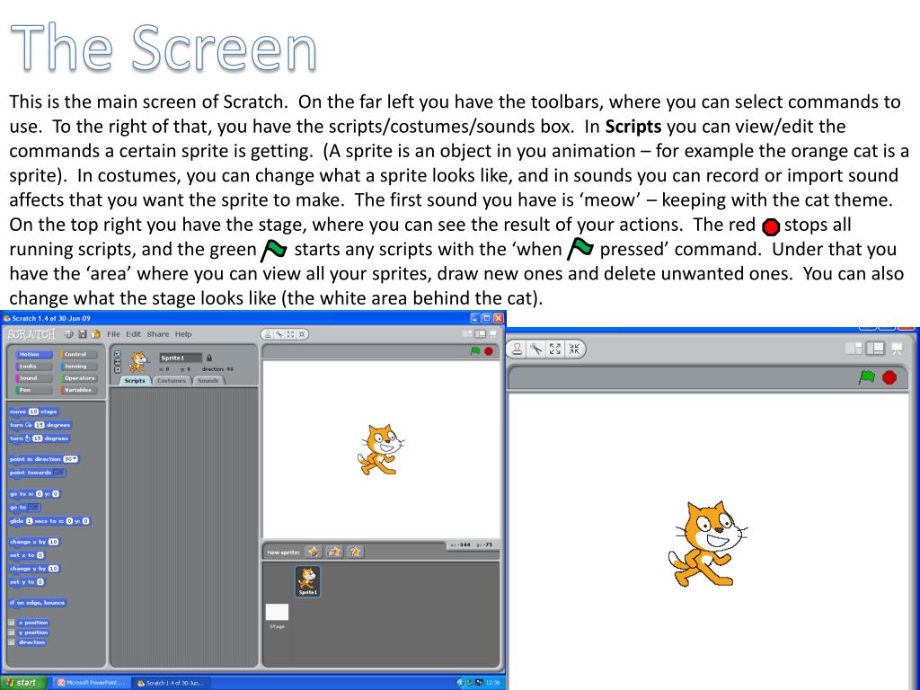Screen dimensions: 920x690
Task: Open the dropdown on the 'go to' block
Action: tap(34, 507)
